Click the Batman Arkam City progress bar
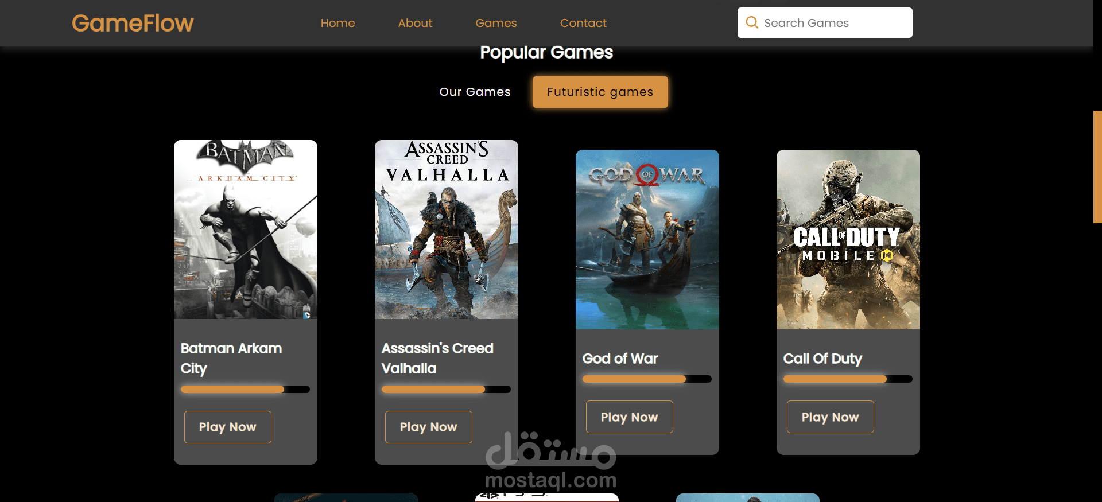1102x502 pixels. 245,390
